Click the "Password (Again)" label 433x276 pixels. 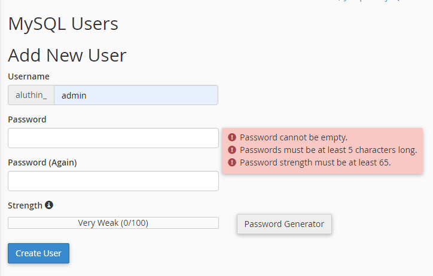coord(42,162)
